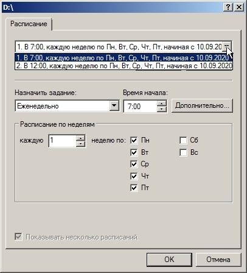Viewport: 247px width, 273px height.
Task: Open the Еженедельно task frequency dropdown
Action: [x=114, y=105]
